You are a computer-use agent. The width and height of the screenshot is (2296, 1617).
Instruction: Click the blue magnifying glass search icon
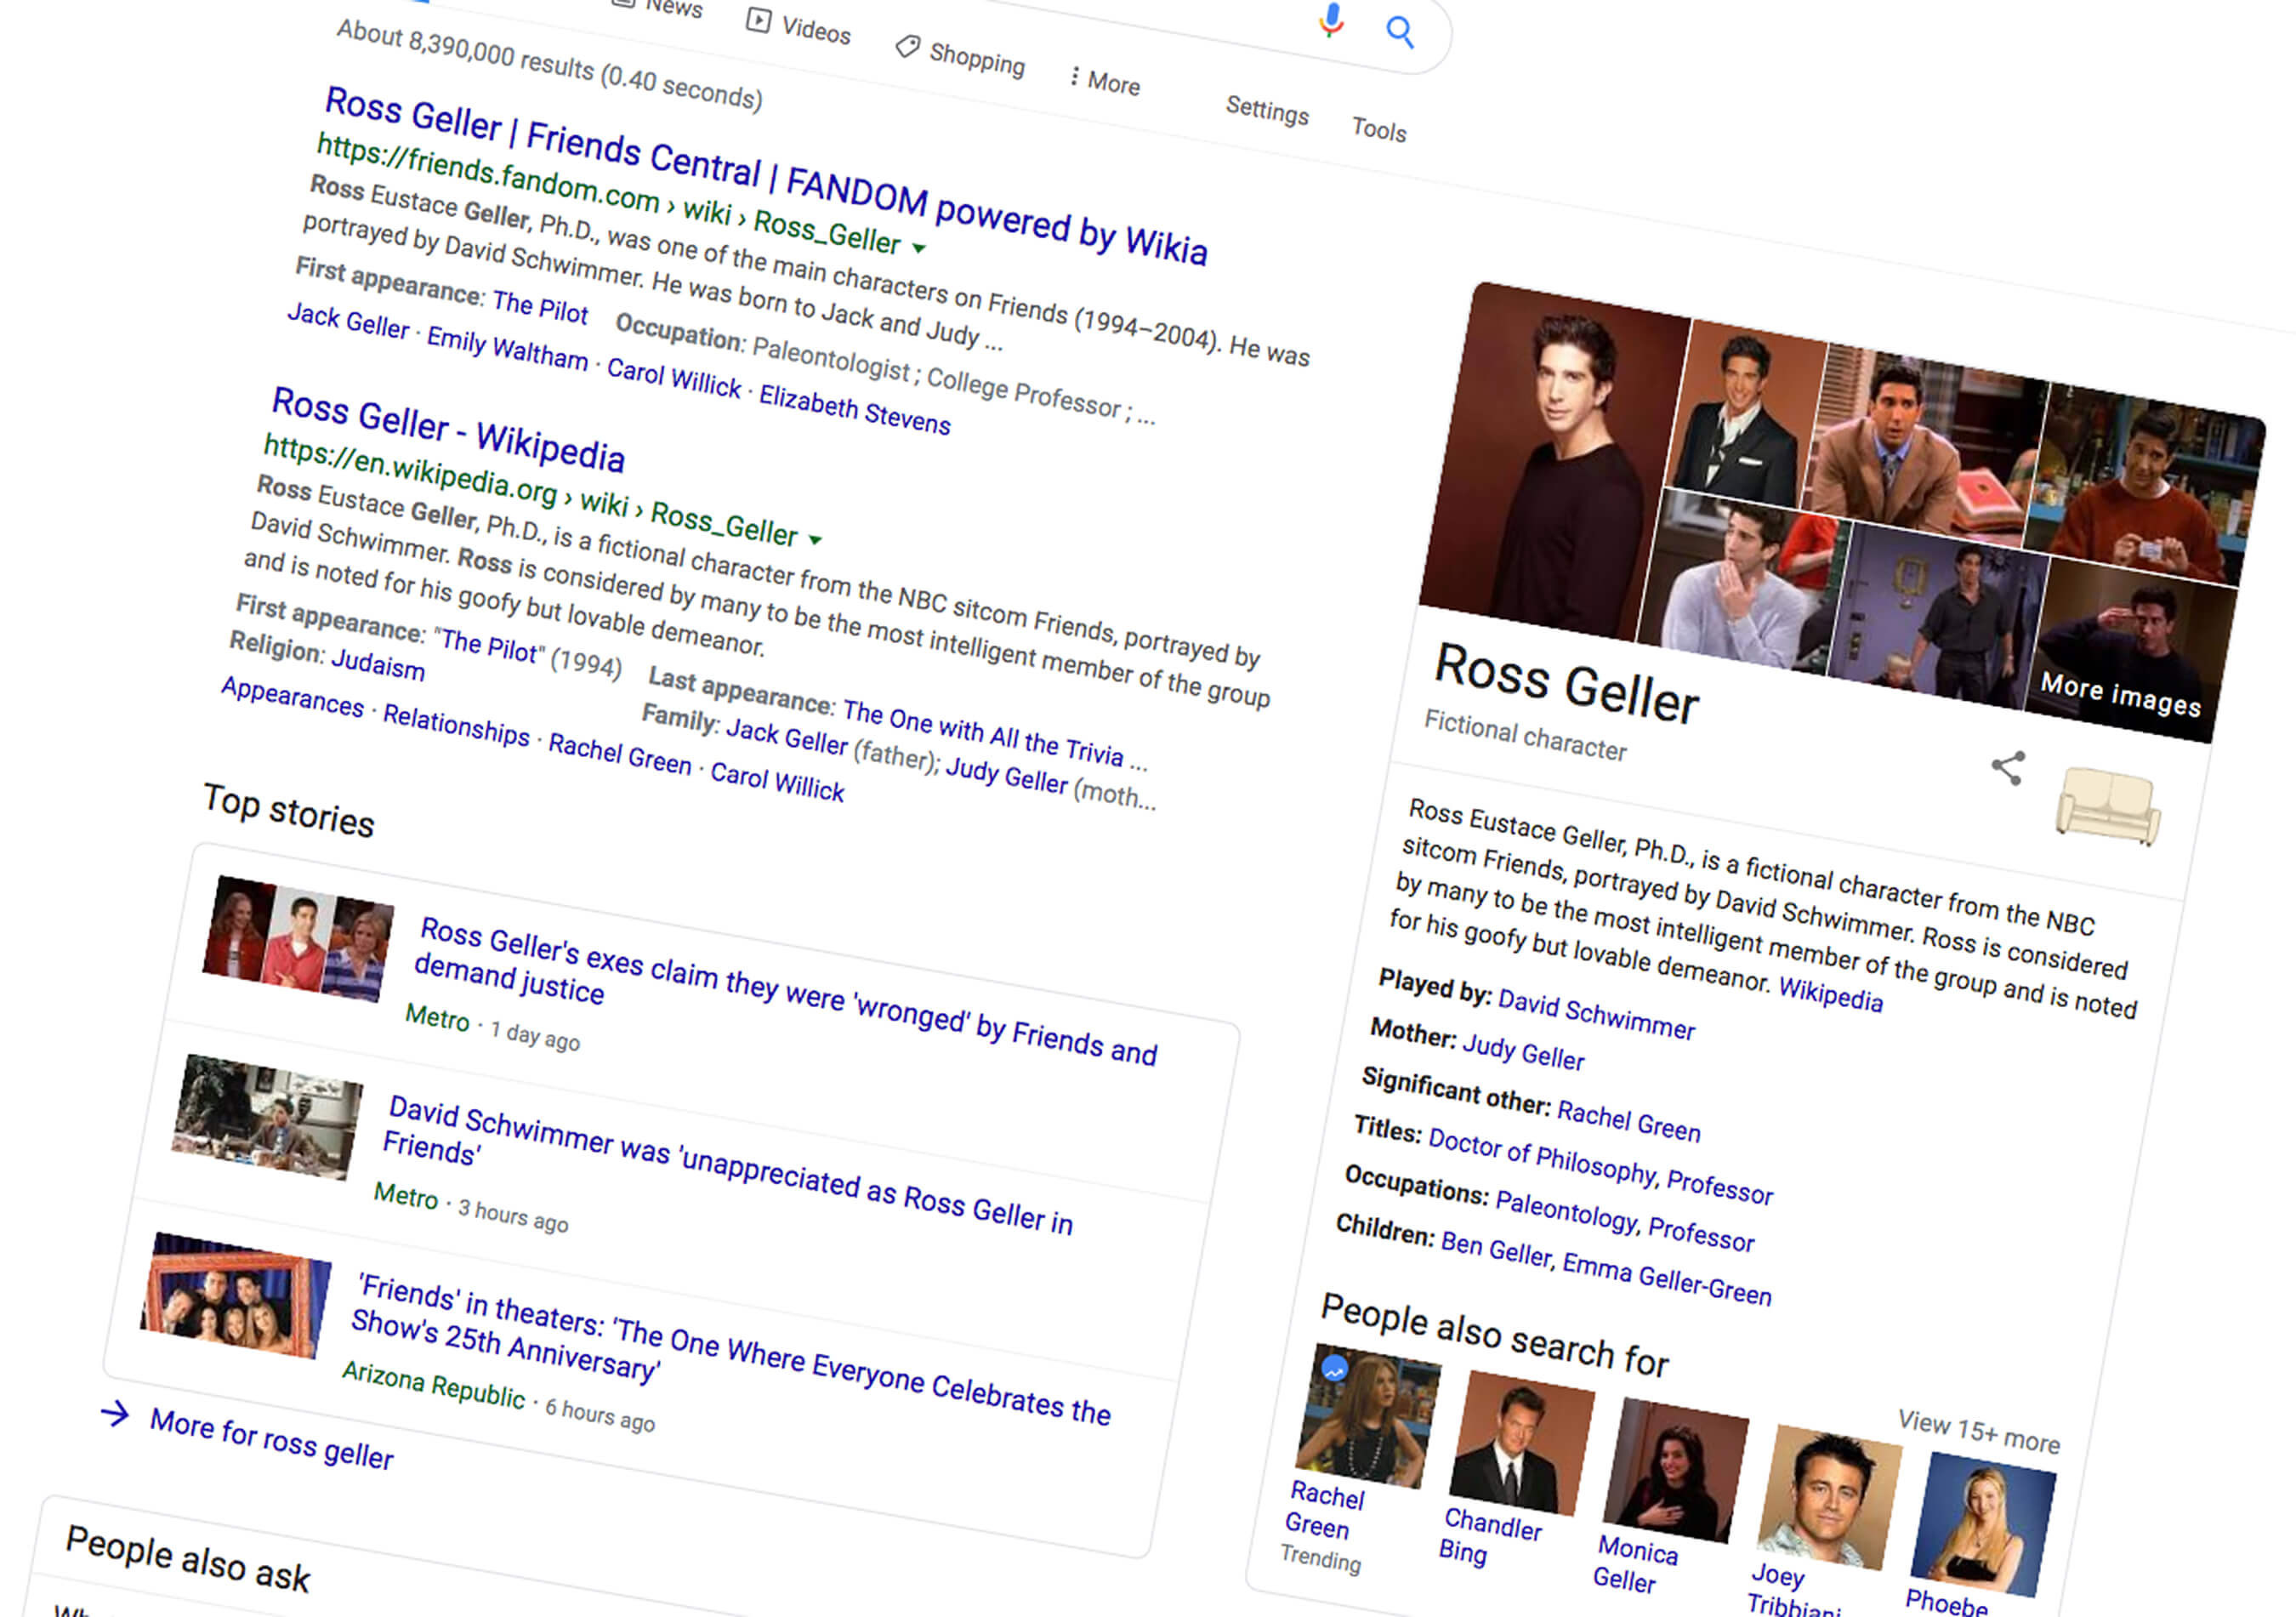click(x=1400, y=32)
